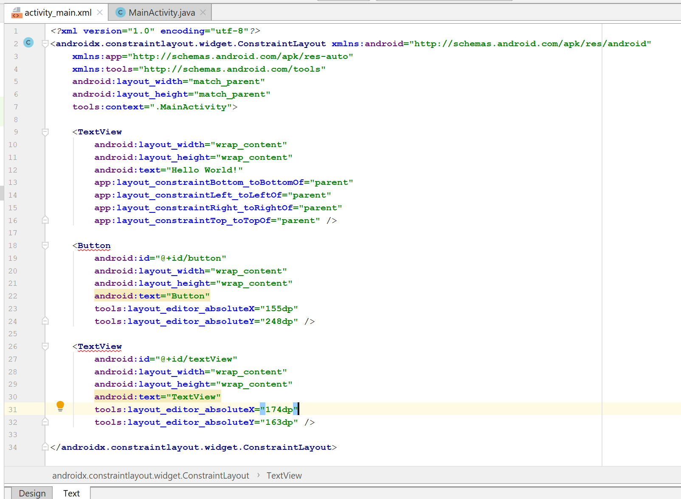The height and width of the screenshot is (499, 681).
Task: Click TextView in the breadcrumb bar
Action: point(284,476)
